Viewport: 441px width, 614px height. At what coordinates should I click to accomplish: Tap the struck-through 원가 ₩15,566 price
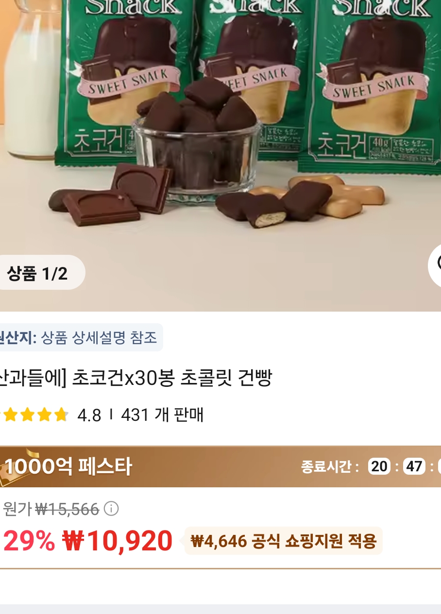click(x=51, y=509)
